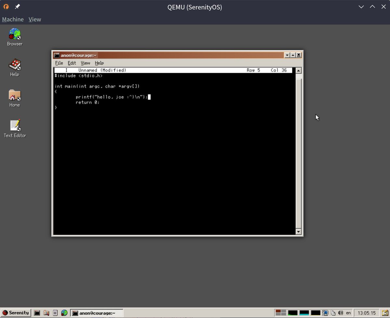Open the QEMU Machine menu
Image resolution: width=390 pixels, height=318 pixels.
13,19
